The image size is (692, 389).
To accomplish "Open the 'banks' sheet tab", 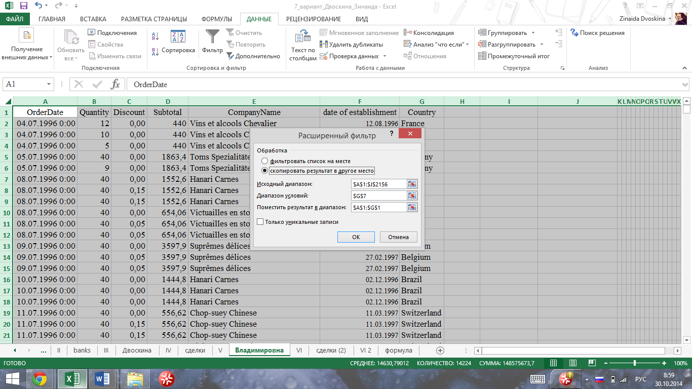I will point(82,350).
